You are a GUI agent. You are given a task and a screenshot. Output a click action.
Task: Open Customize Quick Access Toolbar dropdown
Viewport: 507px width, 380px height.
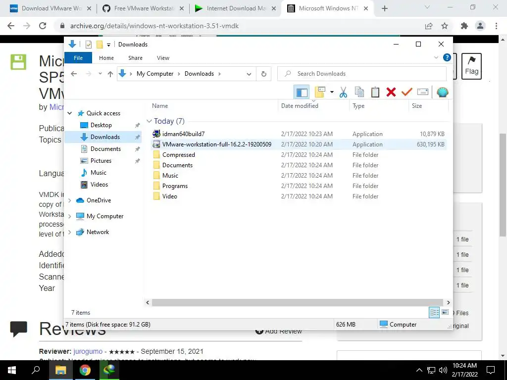[x=108, y=45]
